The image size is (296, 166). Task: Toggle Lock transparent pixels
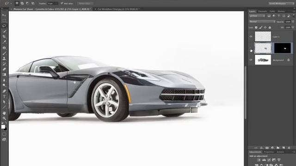(256, 28)
